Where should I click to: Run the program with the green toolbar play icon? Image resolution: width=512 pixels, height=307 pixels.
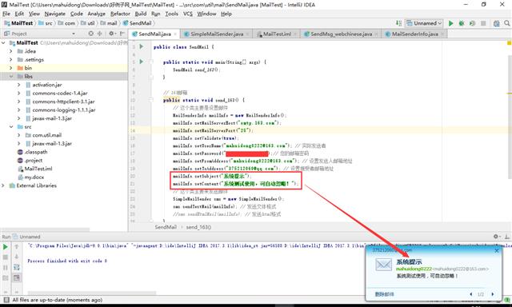450,23
